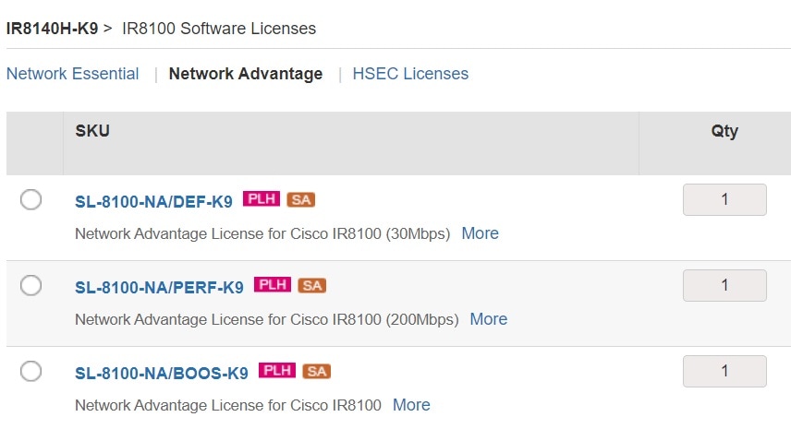This screenshot has width=791, height=429.
Task: Select the SL-8100-NA/BOOS-K9 radio button
Action: pyautogui.click(x=30, y=372)
